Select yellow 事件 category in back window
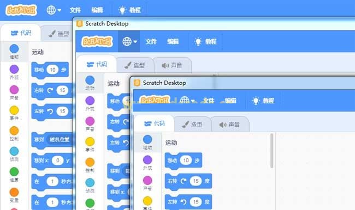The height and width of the screenshot is (210, 355). (14, 113)
